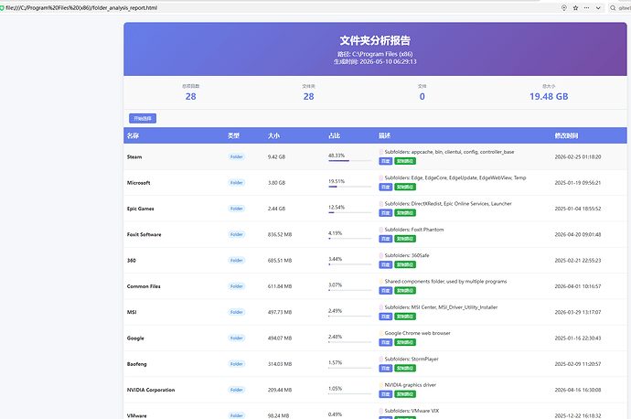Image resolution: width=631 pixels, height=419 pixels.
Task: Click the 开始选择 button above the table
Action: coord(143,118)
